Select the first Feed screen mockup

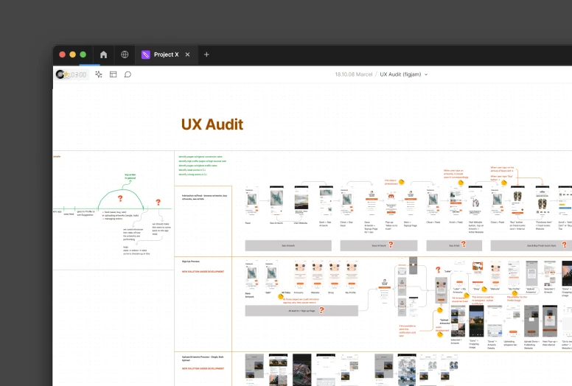tap(251, 201)
